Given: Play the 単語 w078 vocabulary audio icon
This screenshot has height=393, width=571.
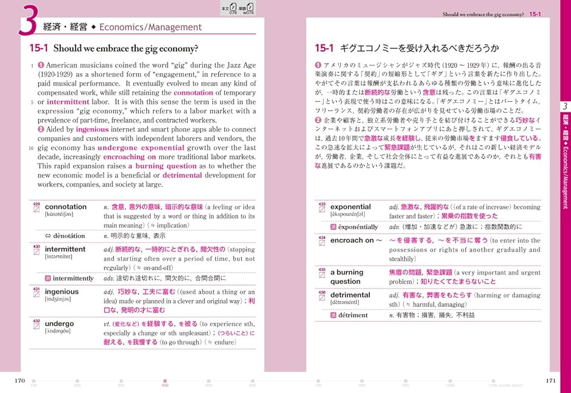Looking at the screenshot, I should (x=250, y=7).
